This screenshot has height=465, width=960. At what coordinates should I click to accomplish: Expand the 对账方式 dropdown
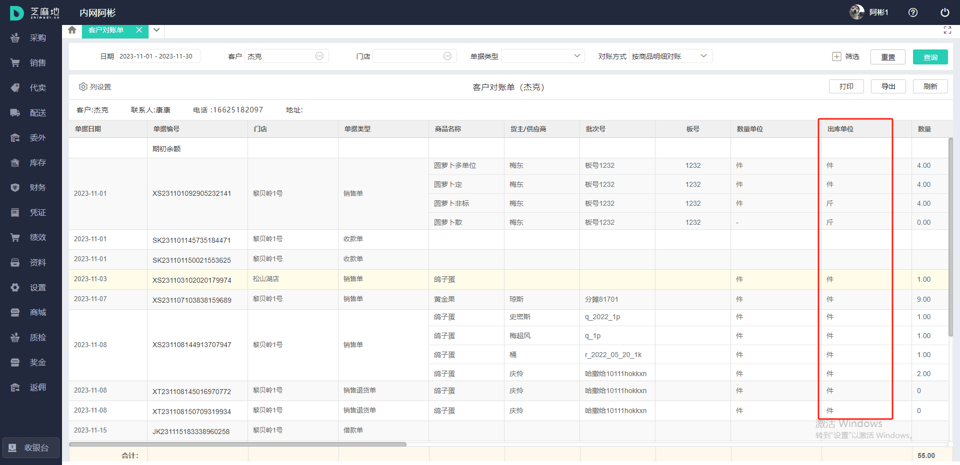click(670, 56)
